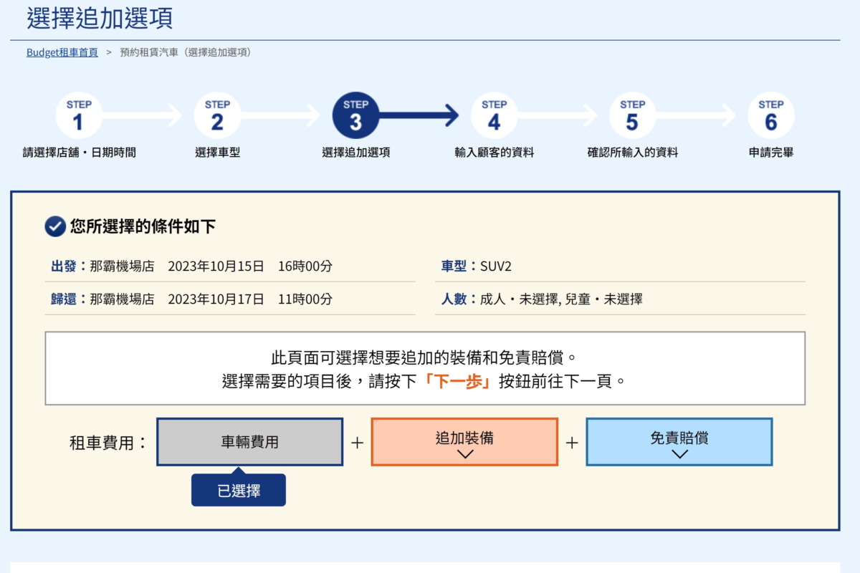The image size is (860, 573).
Task: Select the 請選擇店舖・日期時間 step label
Action: coord(79,153)
